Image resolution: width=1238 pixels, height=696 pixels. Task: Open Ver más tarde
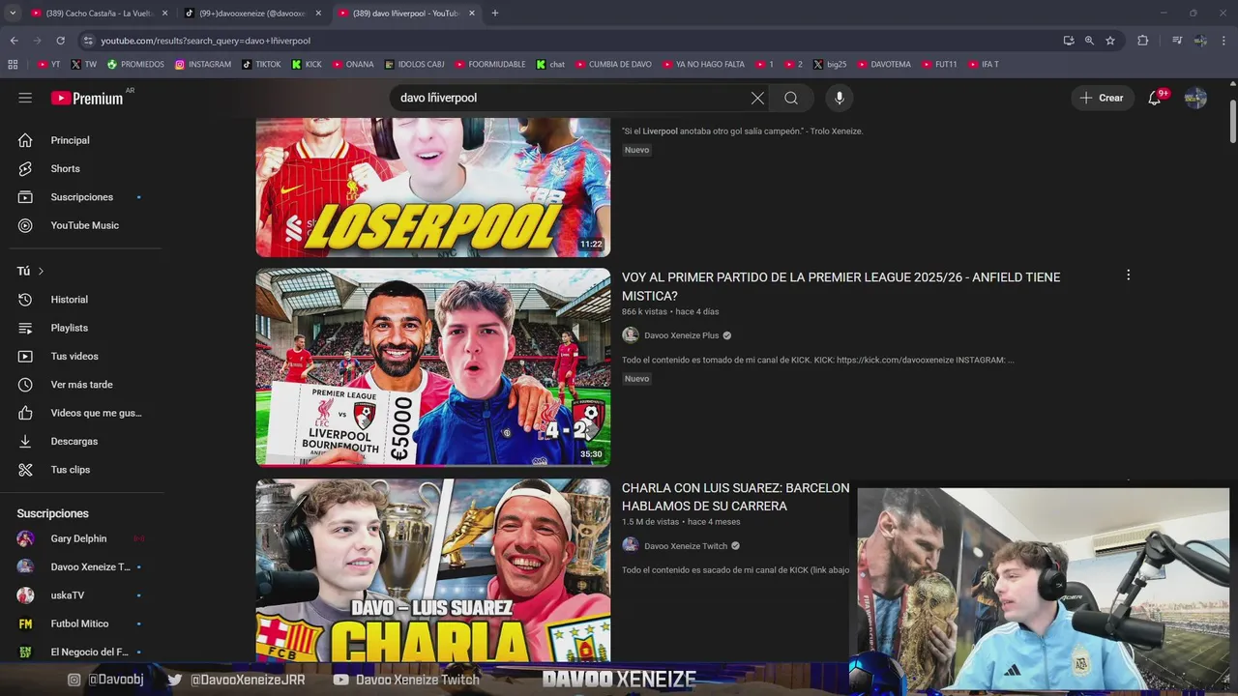coord(81,385)
